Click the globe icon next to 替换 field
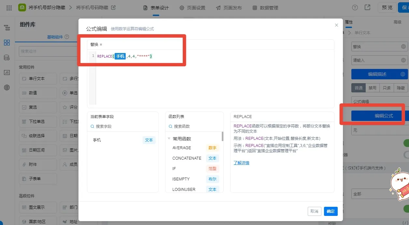This screenshot has width=409, height=225. [x=403, y=46]
